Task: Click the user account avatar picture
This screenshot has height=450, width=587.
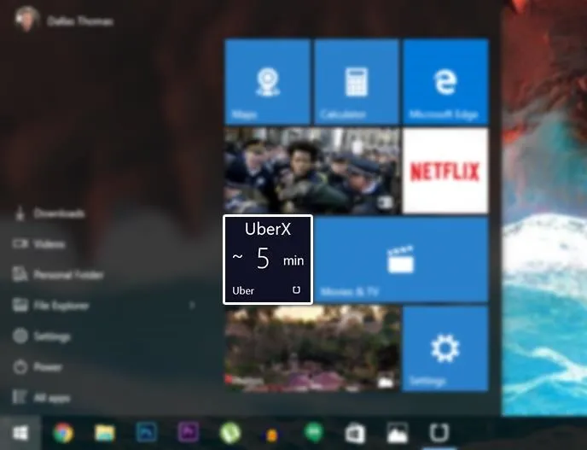Action: pyautogui.click(x=26, y=19)
